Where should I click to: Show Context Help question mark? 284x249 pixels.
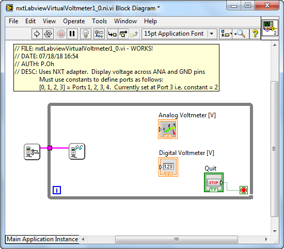click(x=255, y=34)
